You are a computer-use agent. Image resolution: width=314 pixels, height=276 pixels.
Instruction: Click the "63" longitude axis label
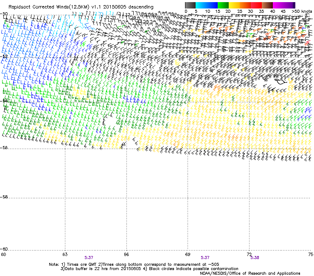(x=65, y=254)
